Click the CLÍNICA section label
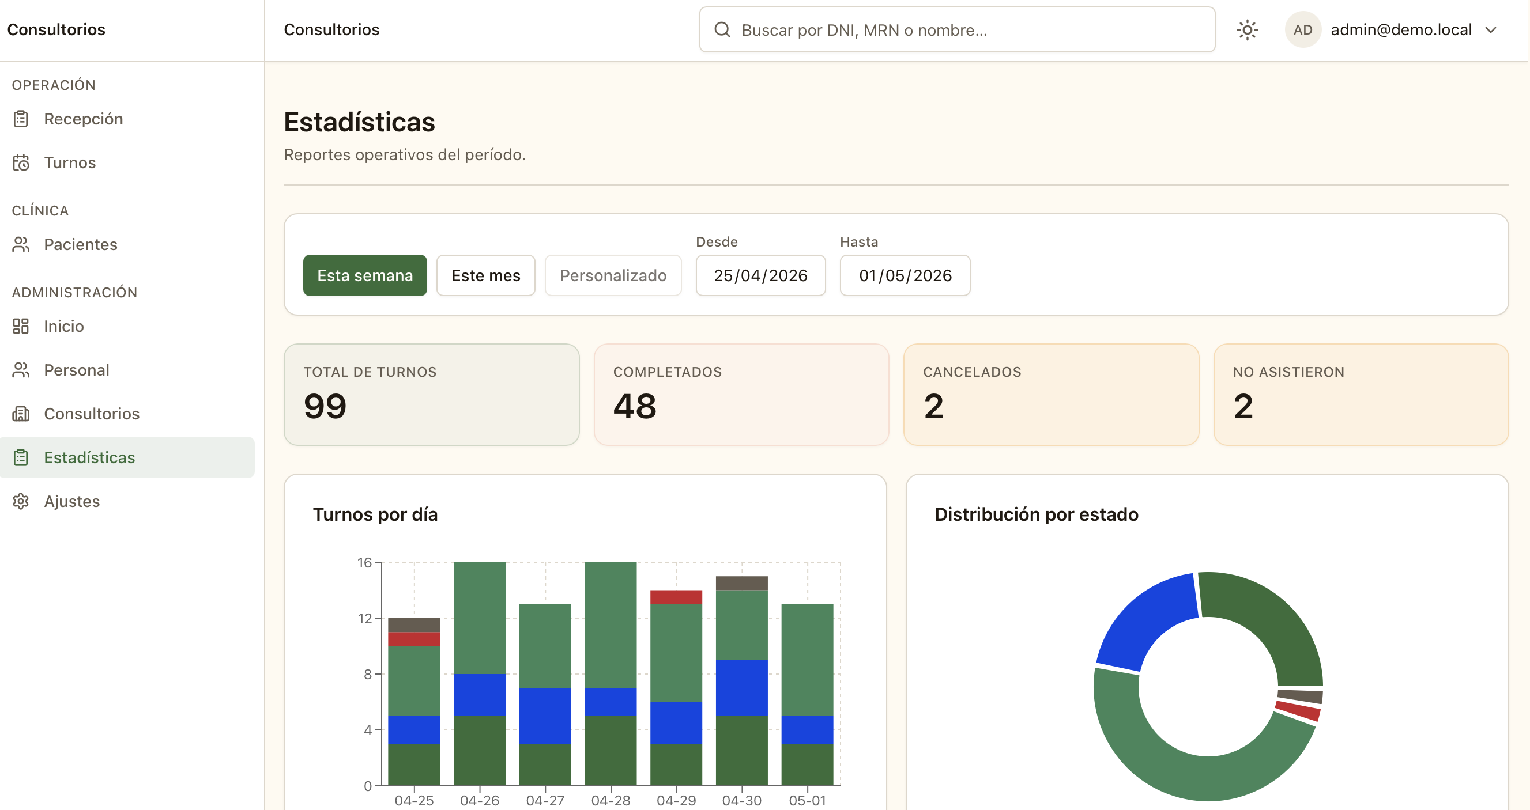The width and height of the screenshot is (1530, 810). pyautogui.click(x=40, y=211)
